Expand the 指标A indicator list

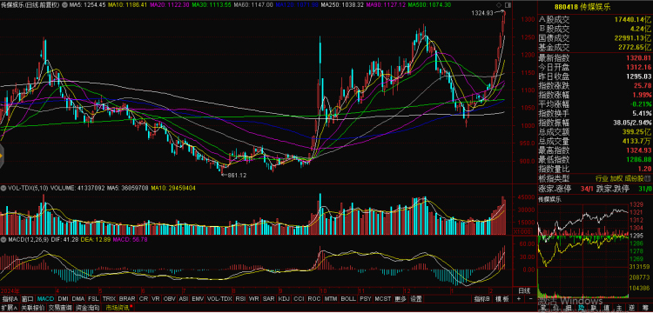pos(10,298)
